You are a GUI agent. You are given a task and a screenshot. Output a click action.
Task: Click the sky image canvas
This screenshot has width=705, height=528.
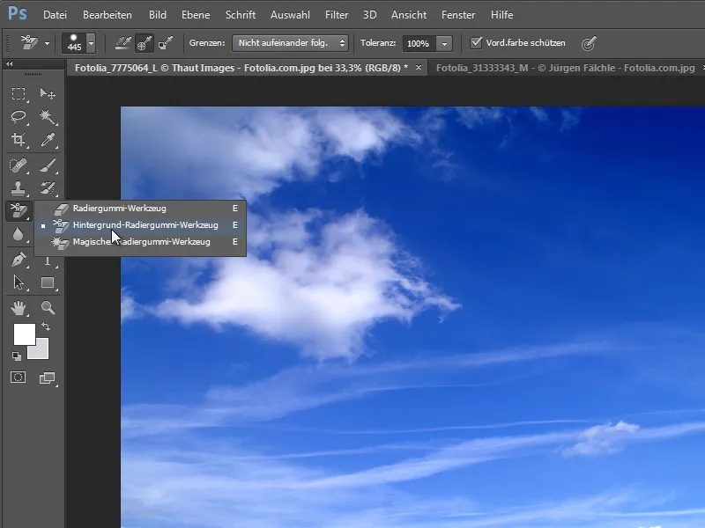(x=412, y=317)
